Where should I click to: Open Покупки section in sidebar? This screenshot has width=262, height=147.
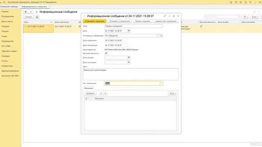5,31
